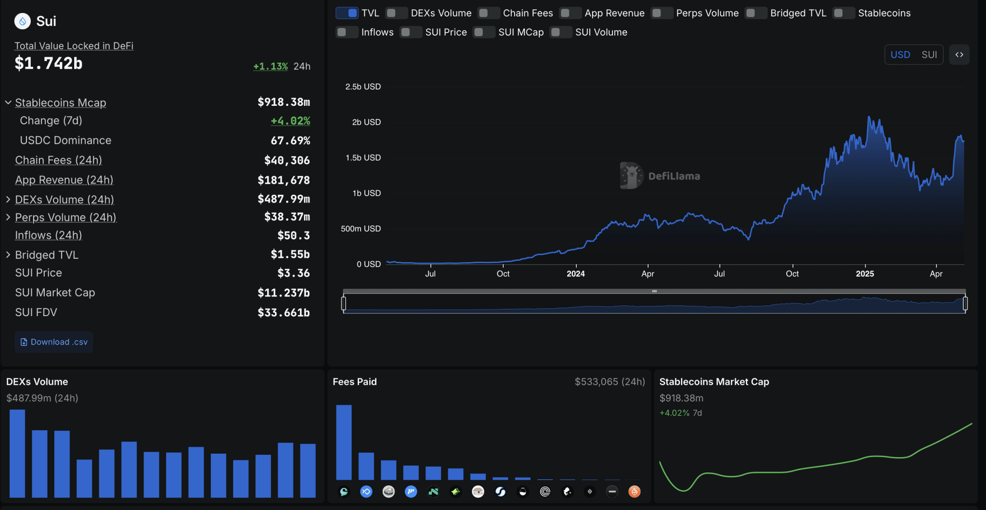This screenshot has height=510, width=986.
Task: Download the .csv data file
Action: (x=54, y=342)
